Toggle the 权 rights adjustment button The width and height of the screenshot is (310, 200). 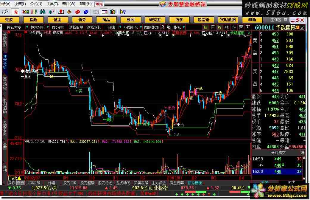tap(220, 27)
